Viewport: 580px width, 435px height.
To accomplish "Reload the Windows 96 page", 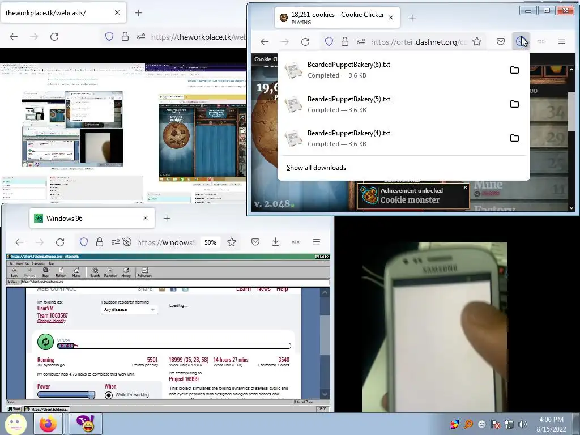I will tap(60, 242).
